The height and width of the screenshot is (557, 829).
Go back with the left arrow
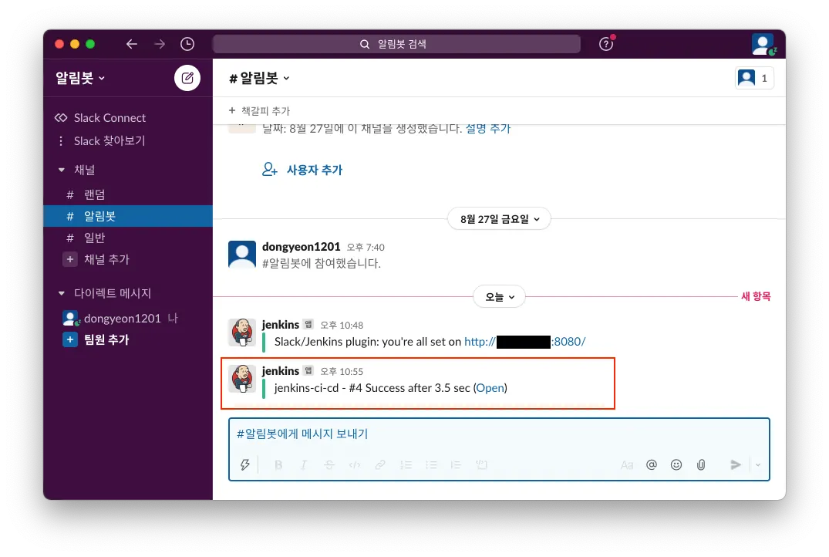point(132,44)
